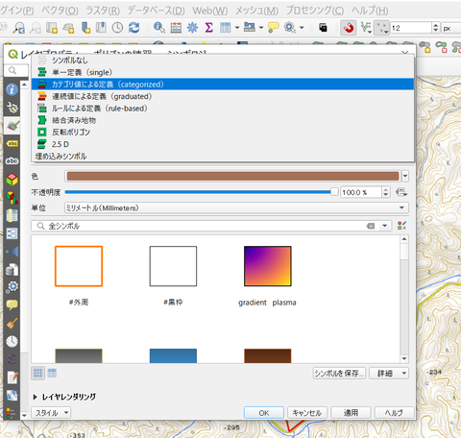Open the Labels abc tab in sidebar
The width and height of the screenshot is (461, 438).
[x=12, y=143]
